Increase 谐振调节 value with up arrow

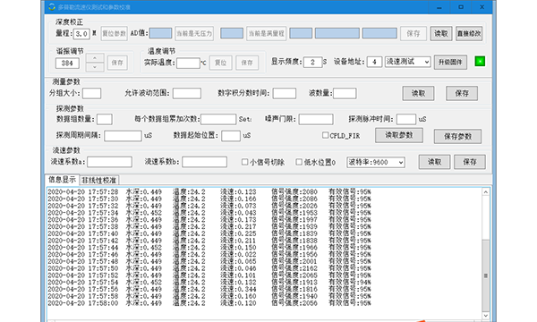click(x=95, y=58)
